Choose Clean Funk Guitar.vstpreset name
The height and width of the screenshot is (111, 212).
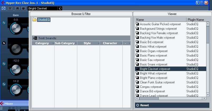[x=157, y=82]
